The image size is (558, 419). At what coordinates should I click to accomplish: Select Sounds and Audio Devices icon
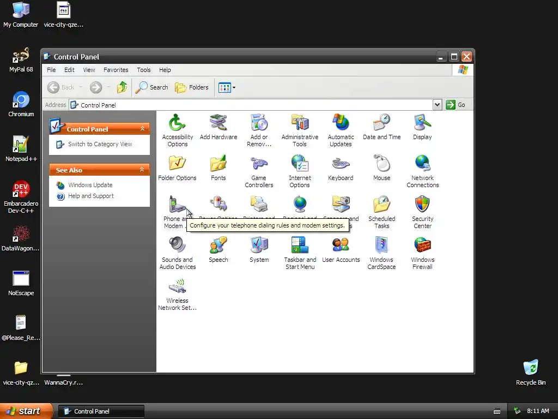click(177, 246)
